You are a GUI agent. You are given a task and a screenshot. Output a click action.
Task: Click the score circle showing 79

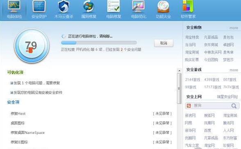point(32,45)
